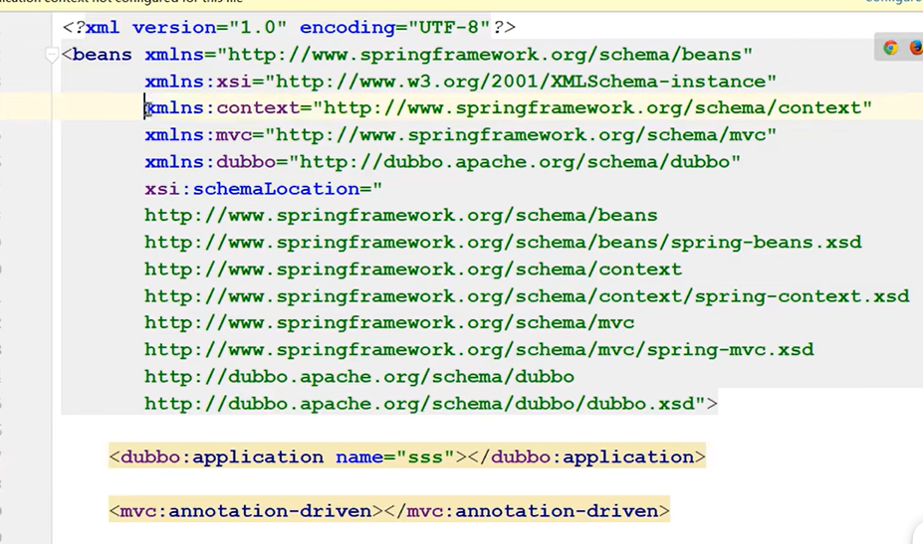Viewport: 923px width, 544px height.
Task: Click the xmlns:mvc attribute line
Action: tap(460, 134)
